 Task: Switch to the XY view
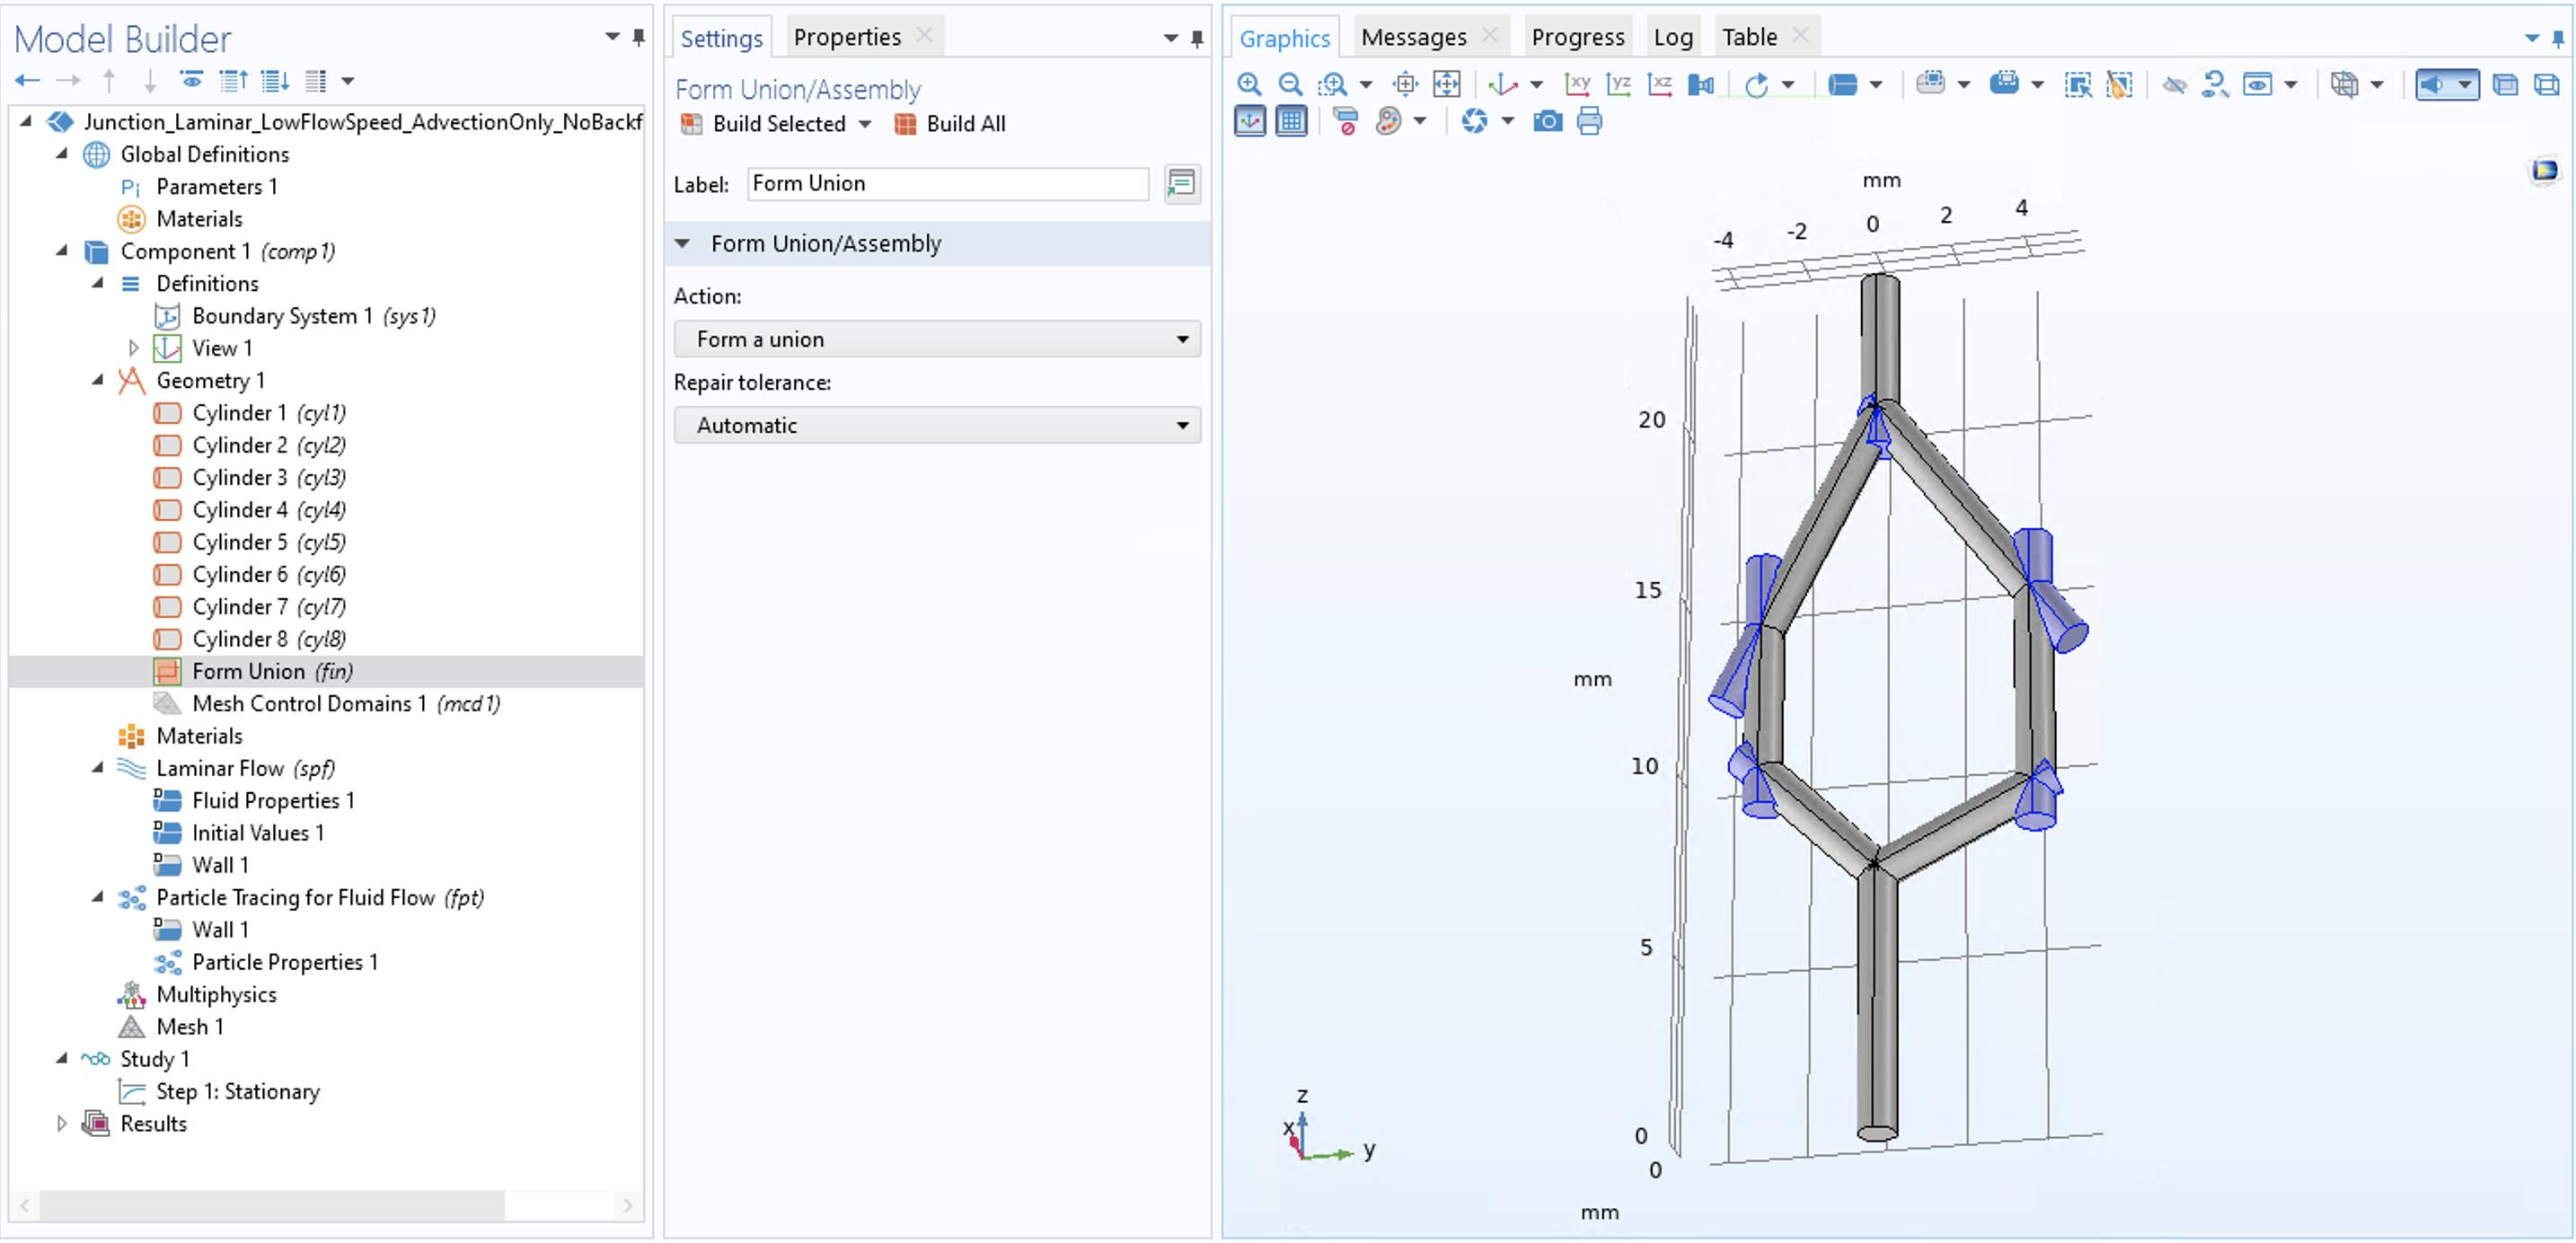(x=1577, y=85)
